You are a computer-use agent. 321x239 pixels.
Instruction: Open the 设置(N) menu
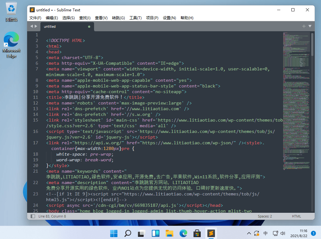click(x=169, y=18)
